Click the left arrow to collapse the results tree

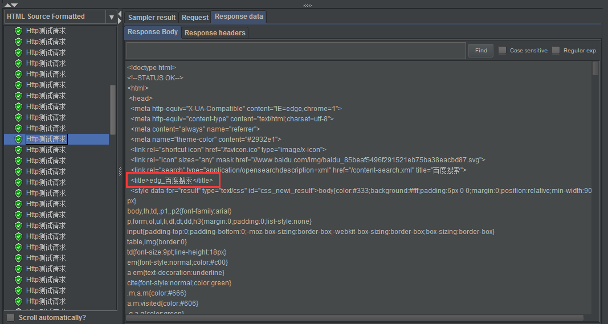click(120, 14)
